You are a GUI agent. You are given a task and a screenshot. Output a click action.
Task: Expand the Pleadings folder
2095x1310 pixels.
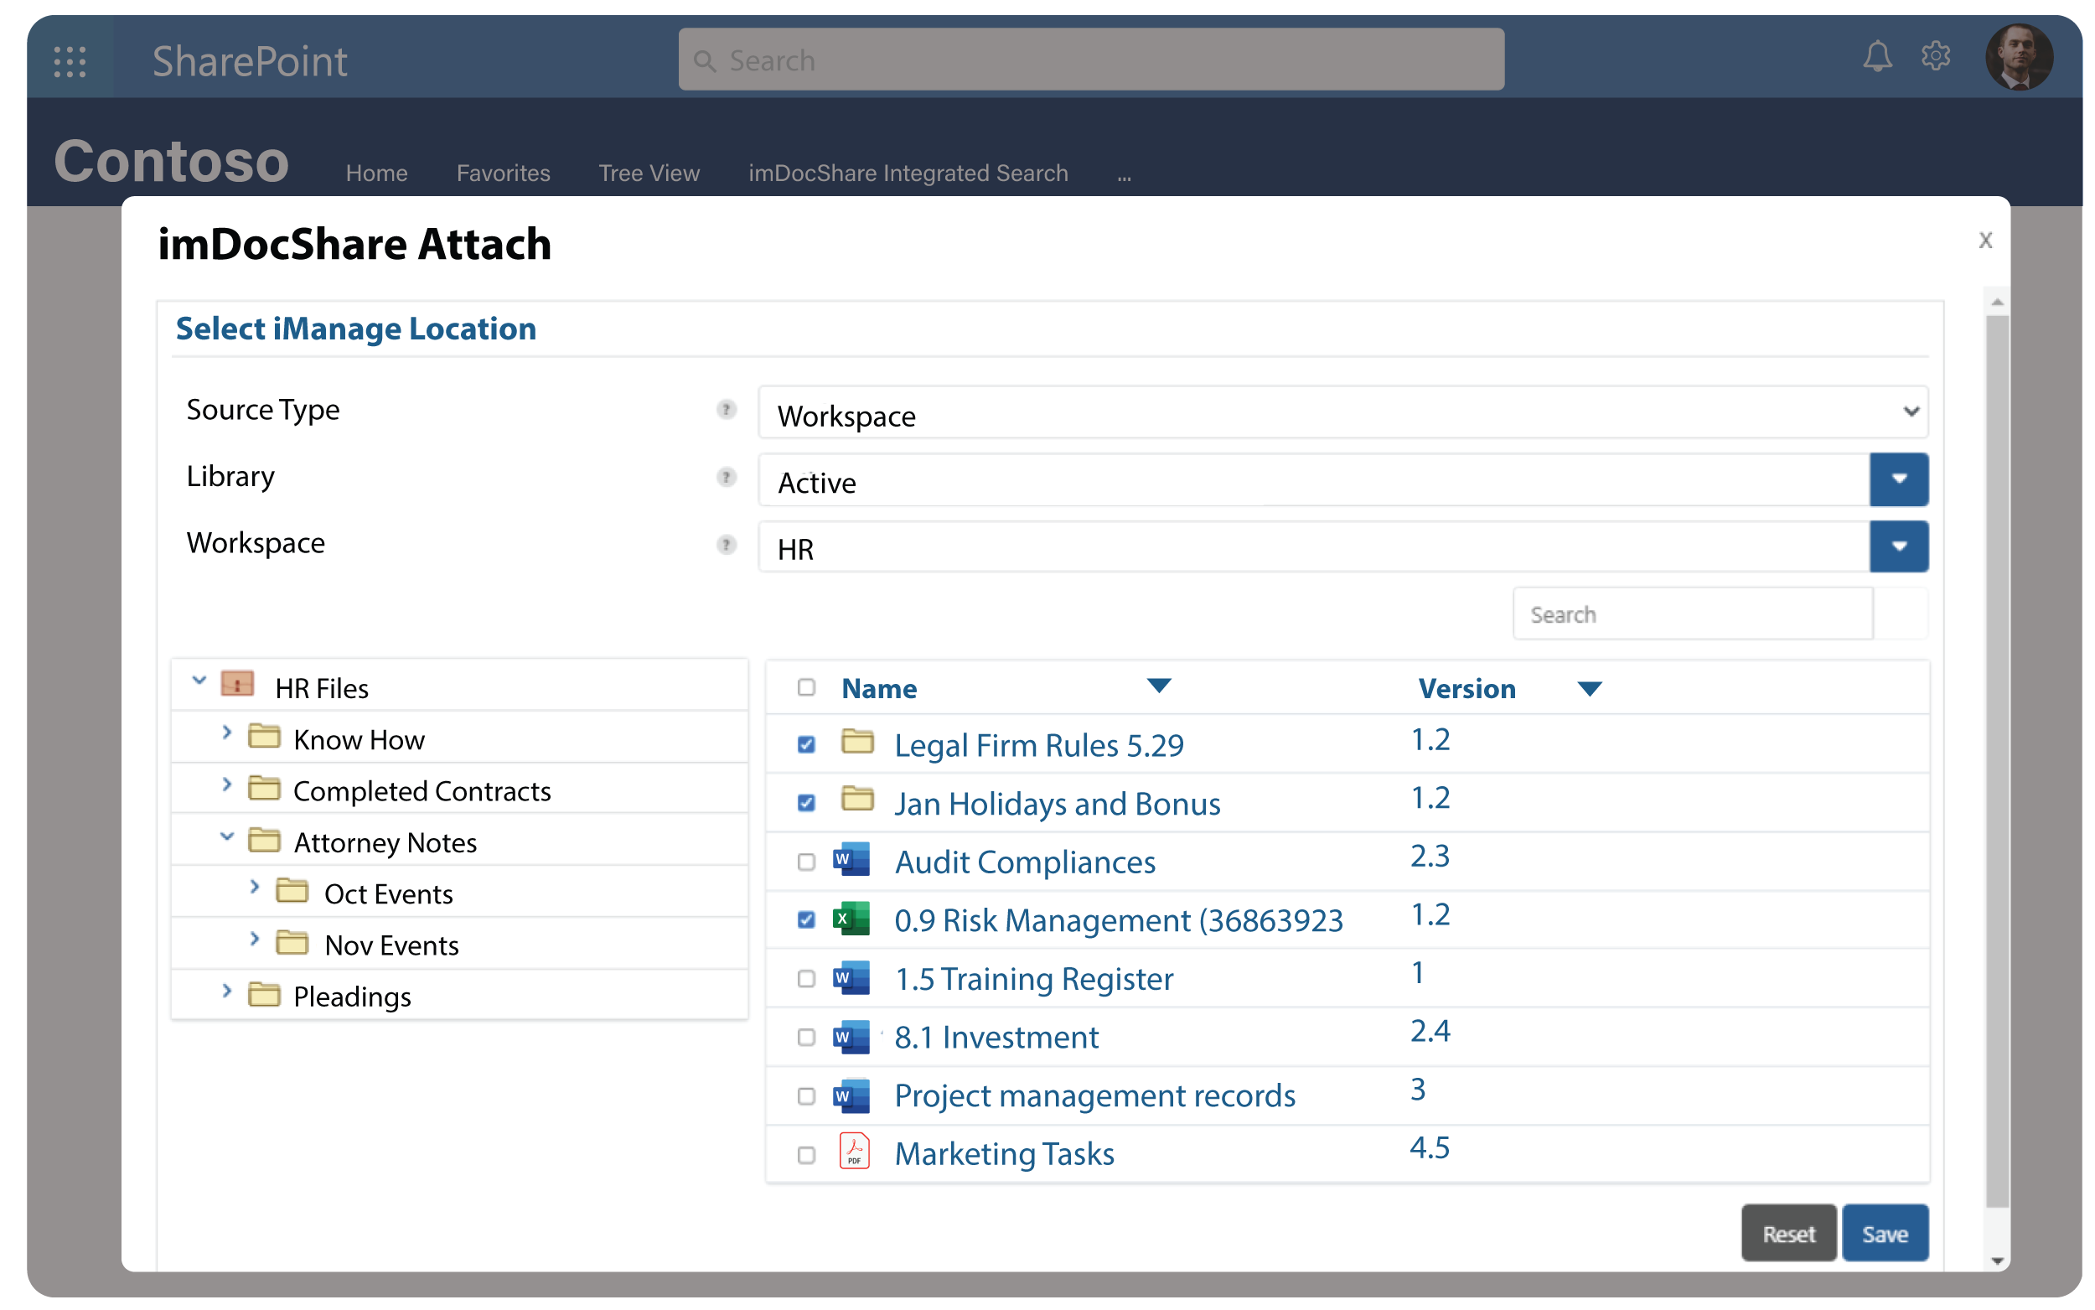[227, 991]
